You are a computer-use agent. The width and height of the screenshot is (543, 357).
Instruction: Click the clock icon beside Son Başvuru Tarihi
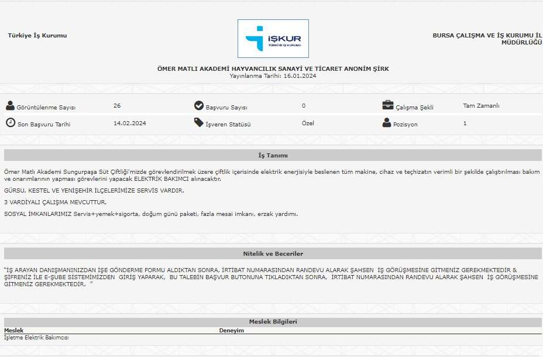pos(10,123)
